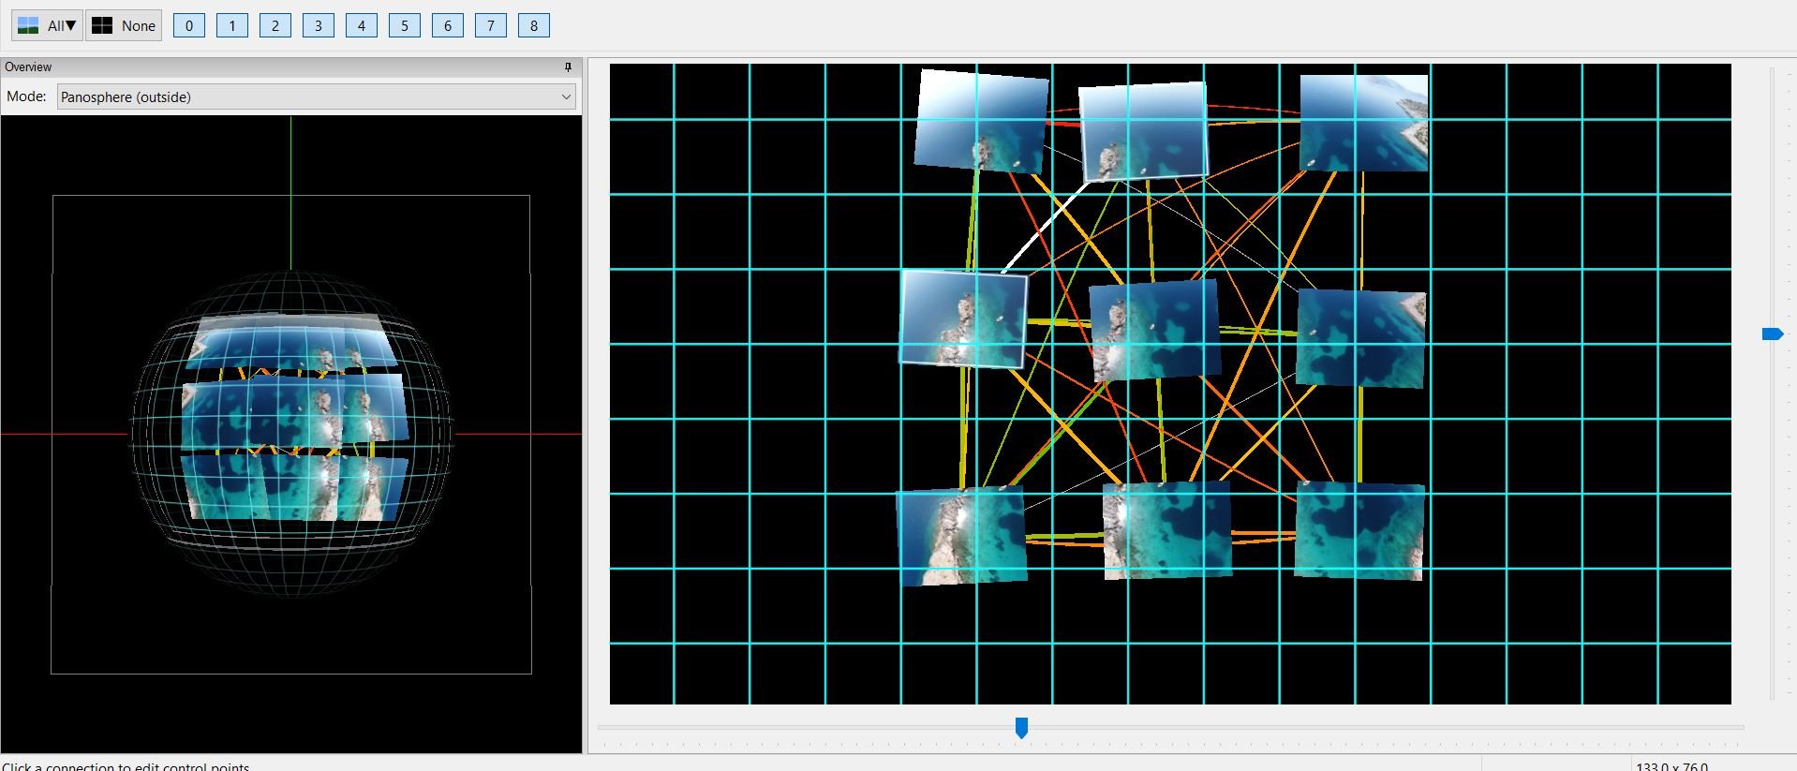This screenshot has height=771, width=1797.
Task: Toggle image 3 button
Action: [x=319, y=25]
